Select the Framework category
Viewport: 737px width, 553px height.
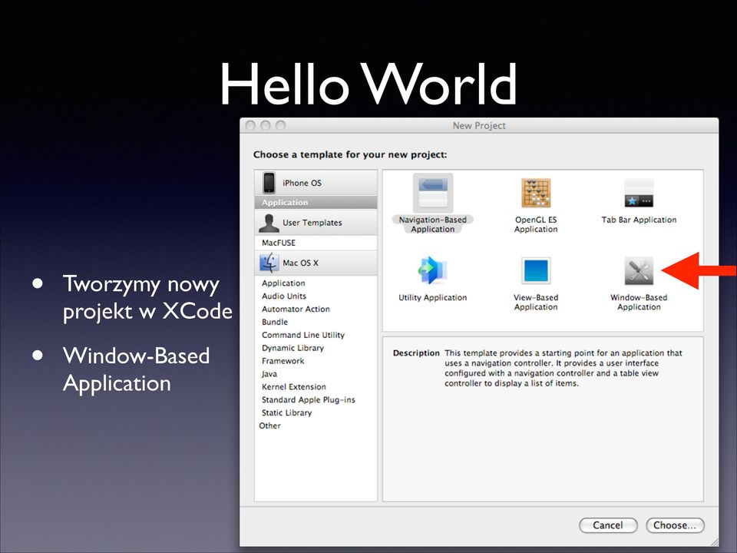pyautogui.click(x=316, y=361)
